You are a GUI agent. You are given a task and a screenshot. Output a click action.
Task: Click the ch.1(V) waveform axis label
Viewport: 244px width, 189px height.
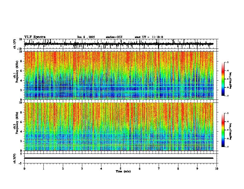15,44
